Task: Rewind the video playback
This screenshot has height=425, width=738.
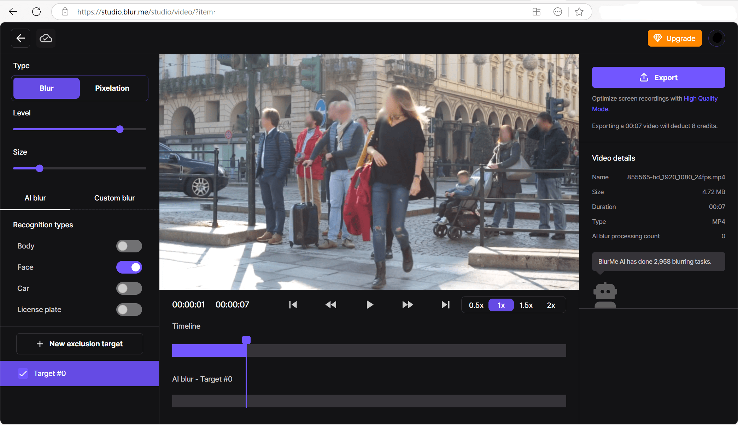Action: (331, 305)
